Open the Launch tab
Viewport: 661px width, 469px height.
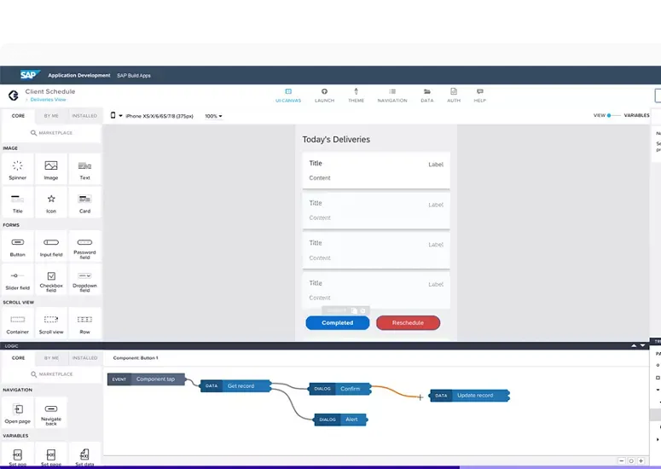(324, 96)
